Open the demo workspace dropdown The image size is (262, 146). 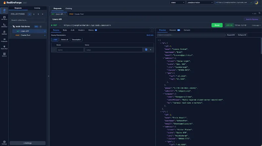177,3
